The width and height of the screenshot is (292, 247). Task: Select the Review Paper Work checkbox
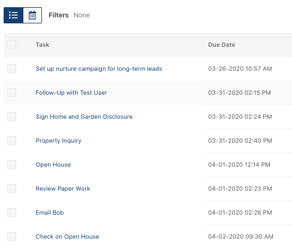coord(12,188)
